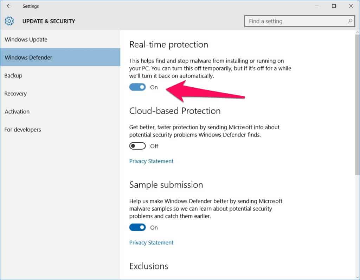Image resolution: width=360 pixels, height=280 pixels.
Task: Click the search magnifier icon
Action: tap(350, 21)
